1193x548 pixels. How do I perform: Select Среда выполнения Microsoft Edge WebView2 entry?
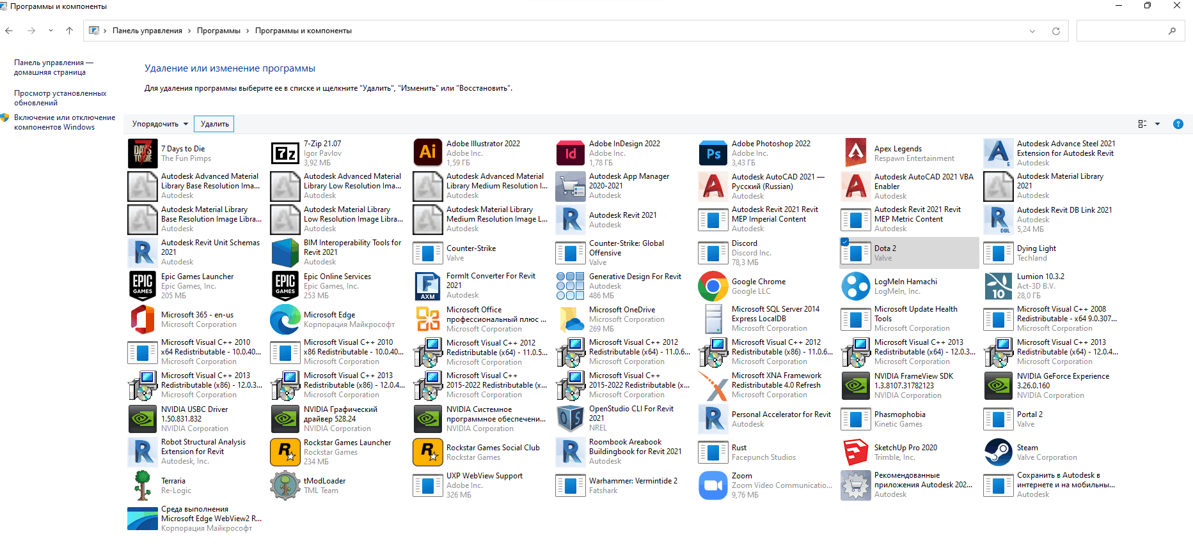point(196,519)
